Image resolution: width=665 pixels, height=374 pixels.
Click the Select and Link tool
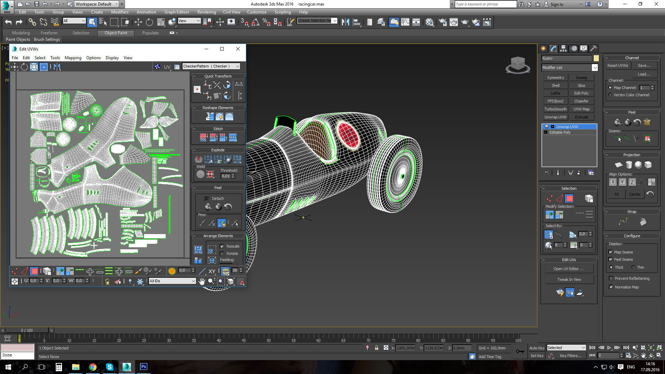[32, 22]
